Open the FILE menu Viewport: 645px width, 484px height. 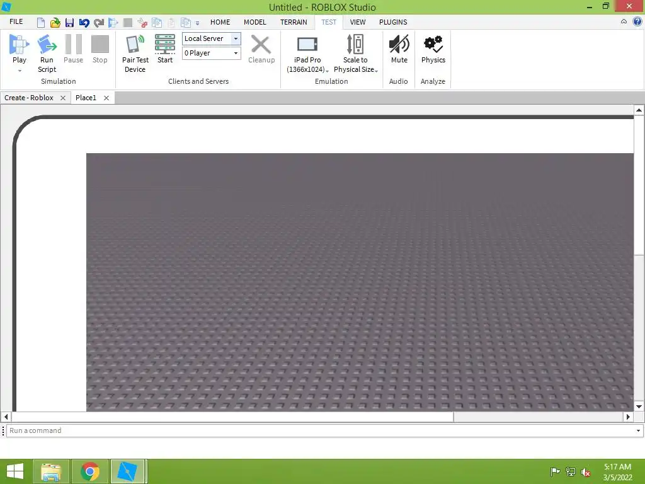16,22
